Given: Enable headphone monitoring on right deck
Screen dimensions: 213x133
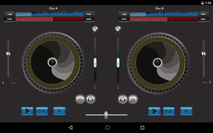Looking at the screenshot, I should pyautogui.click(x=123, y=99).
